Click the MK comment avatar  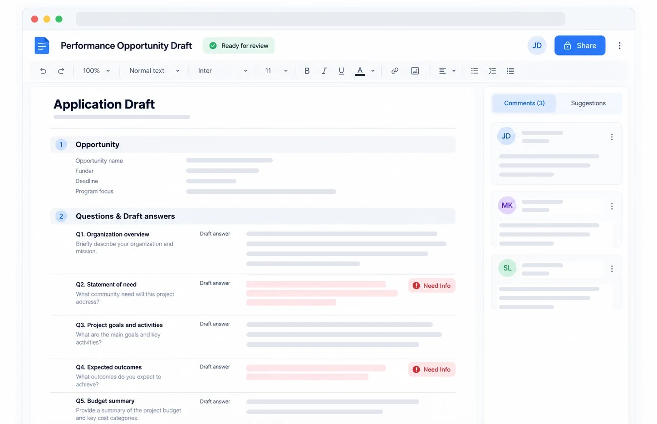point(507,206)
